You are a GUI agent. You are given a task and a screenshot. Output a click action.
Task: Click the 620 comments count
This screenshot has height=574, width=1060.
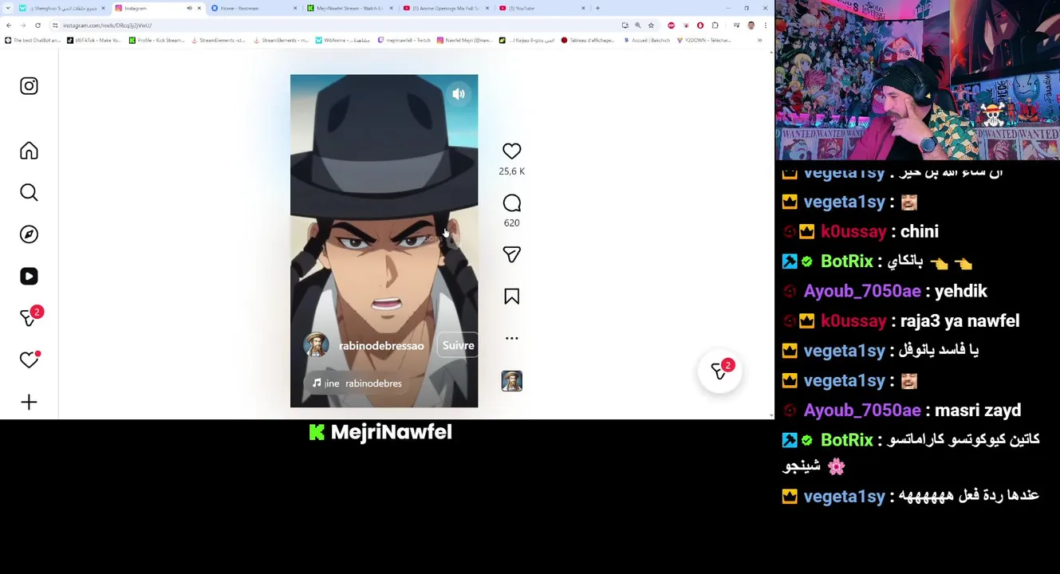(511, 223)
